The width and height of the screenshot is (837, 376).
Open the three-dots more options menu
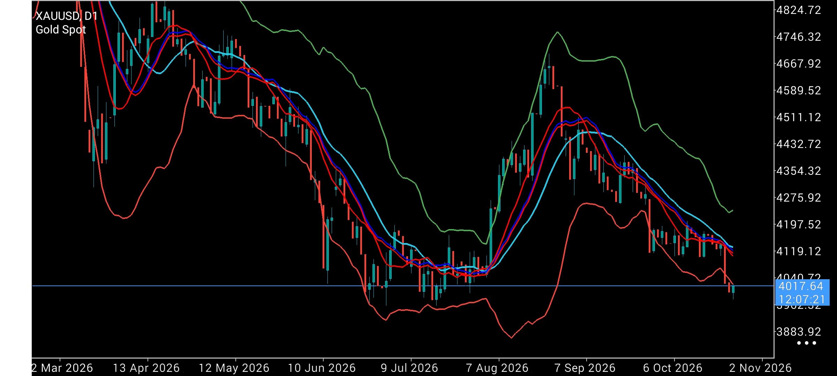pos(807,343)
